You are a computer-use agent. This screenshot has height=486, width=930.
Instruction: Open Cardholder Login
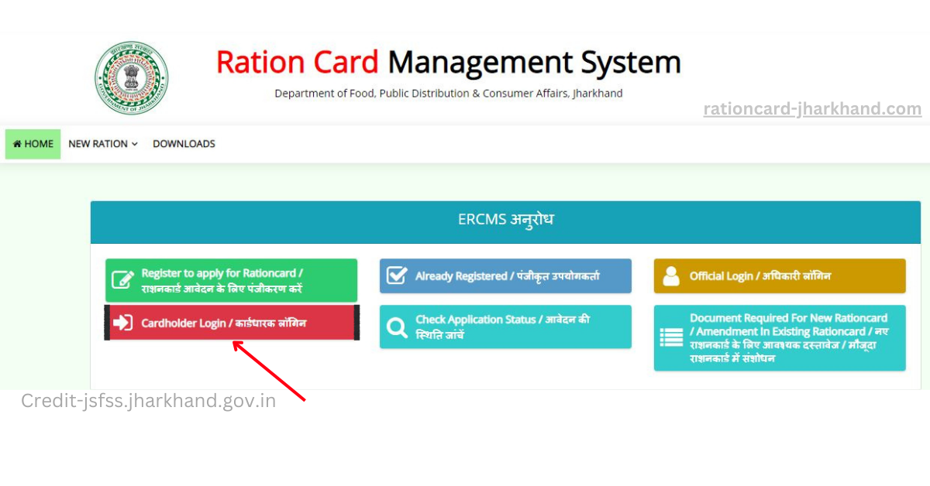click(x=231, y=322)
